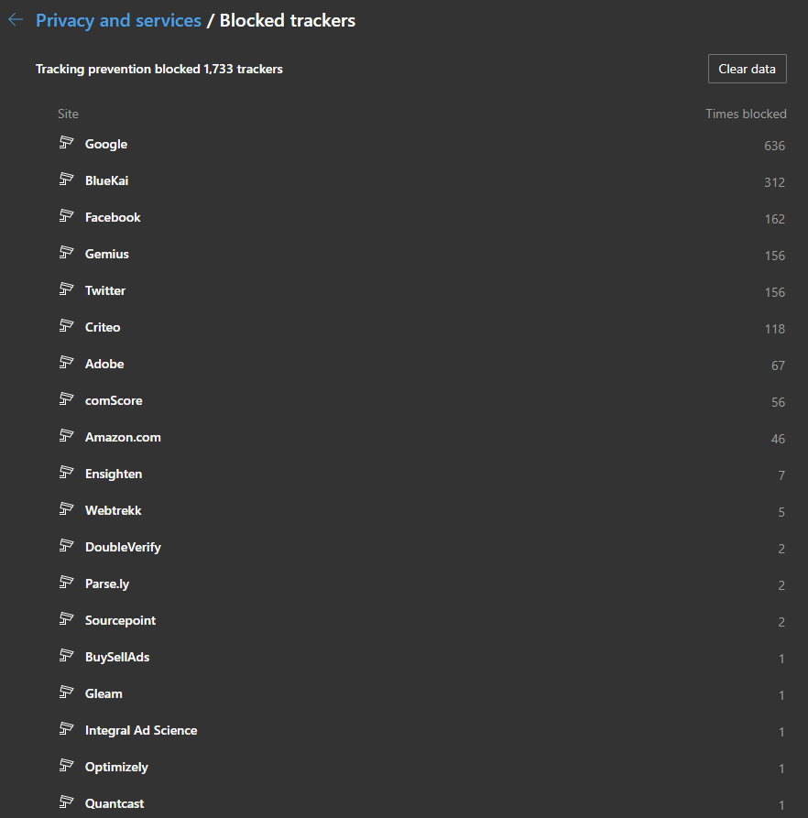
Task: Click the Sourcepoint site name
Action: click(120, 620)
